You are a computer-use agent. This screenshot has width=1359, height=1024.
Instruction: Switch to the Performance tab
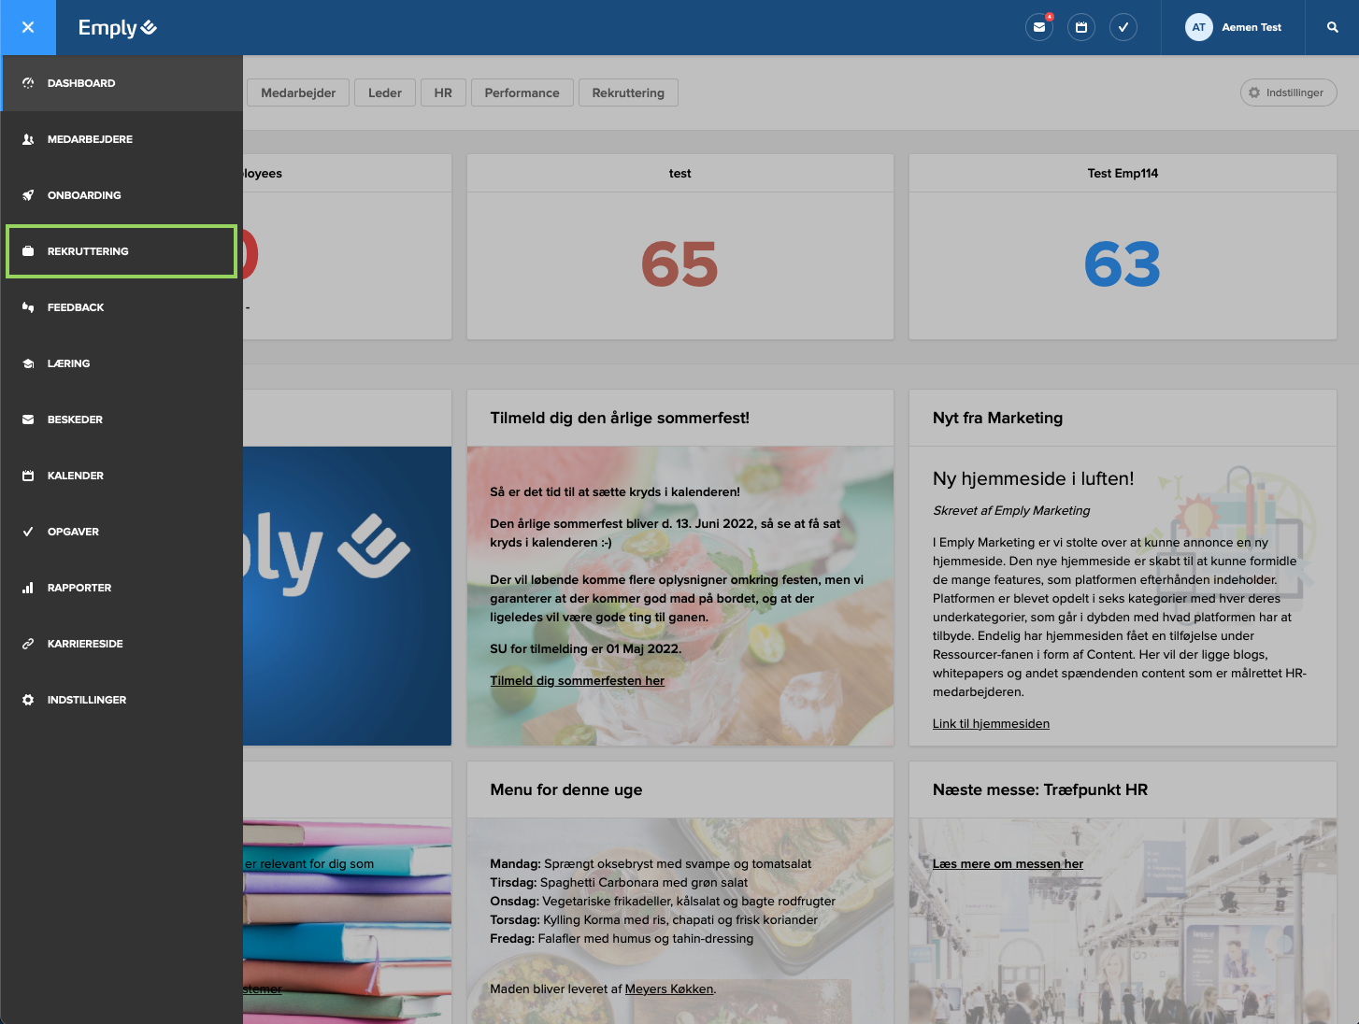coord(522,92)
